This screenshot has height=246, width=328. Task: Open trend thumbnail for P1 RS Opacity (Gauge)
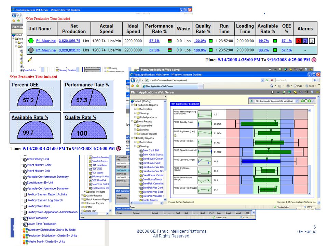pos(205,162)
